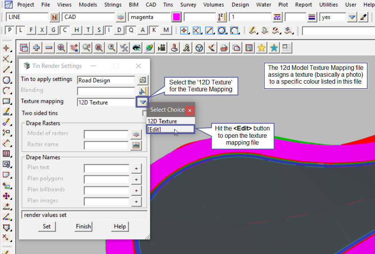Pick a tin with the Tin select icon

point(143,80)
